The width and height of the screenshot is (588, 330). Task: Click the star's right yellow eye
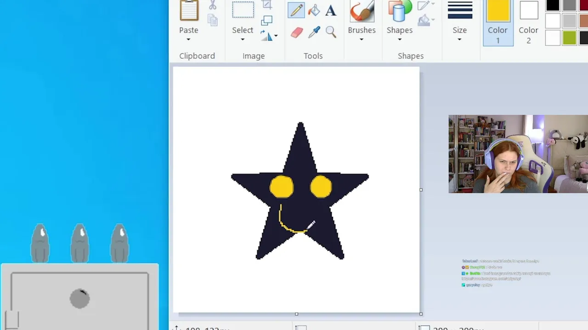[321, 187]
